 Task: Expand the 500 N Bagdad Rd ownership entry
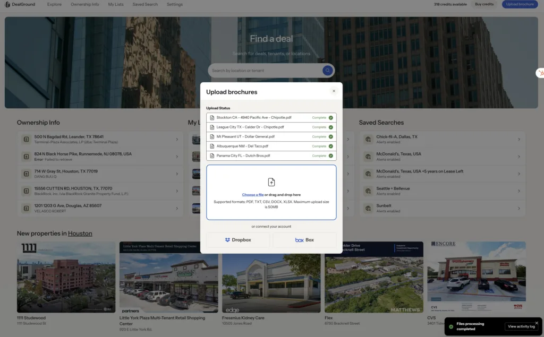tap(177, 140)
